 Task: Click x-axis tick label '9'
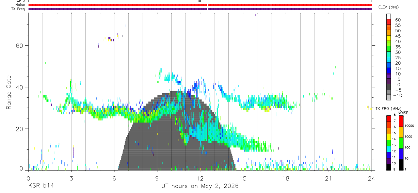point(157,178)
